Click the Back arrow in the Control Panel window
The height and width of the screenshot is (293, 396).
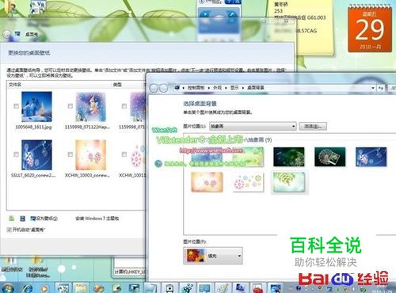[x=154, y=88]
